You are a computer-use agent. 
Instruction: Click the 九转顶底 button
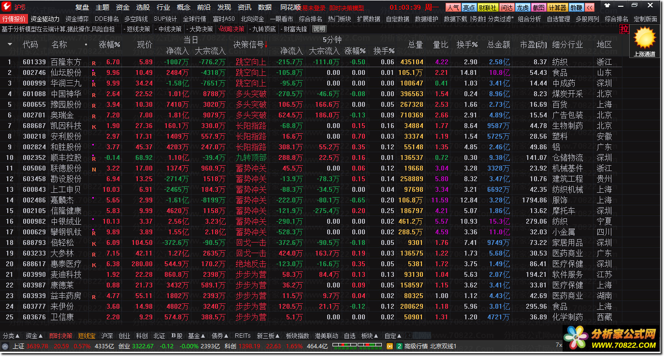click(262, 29)
